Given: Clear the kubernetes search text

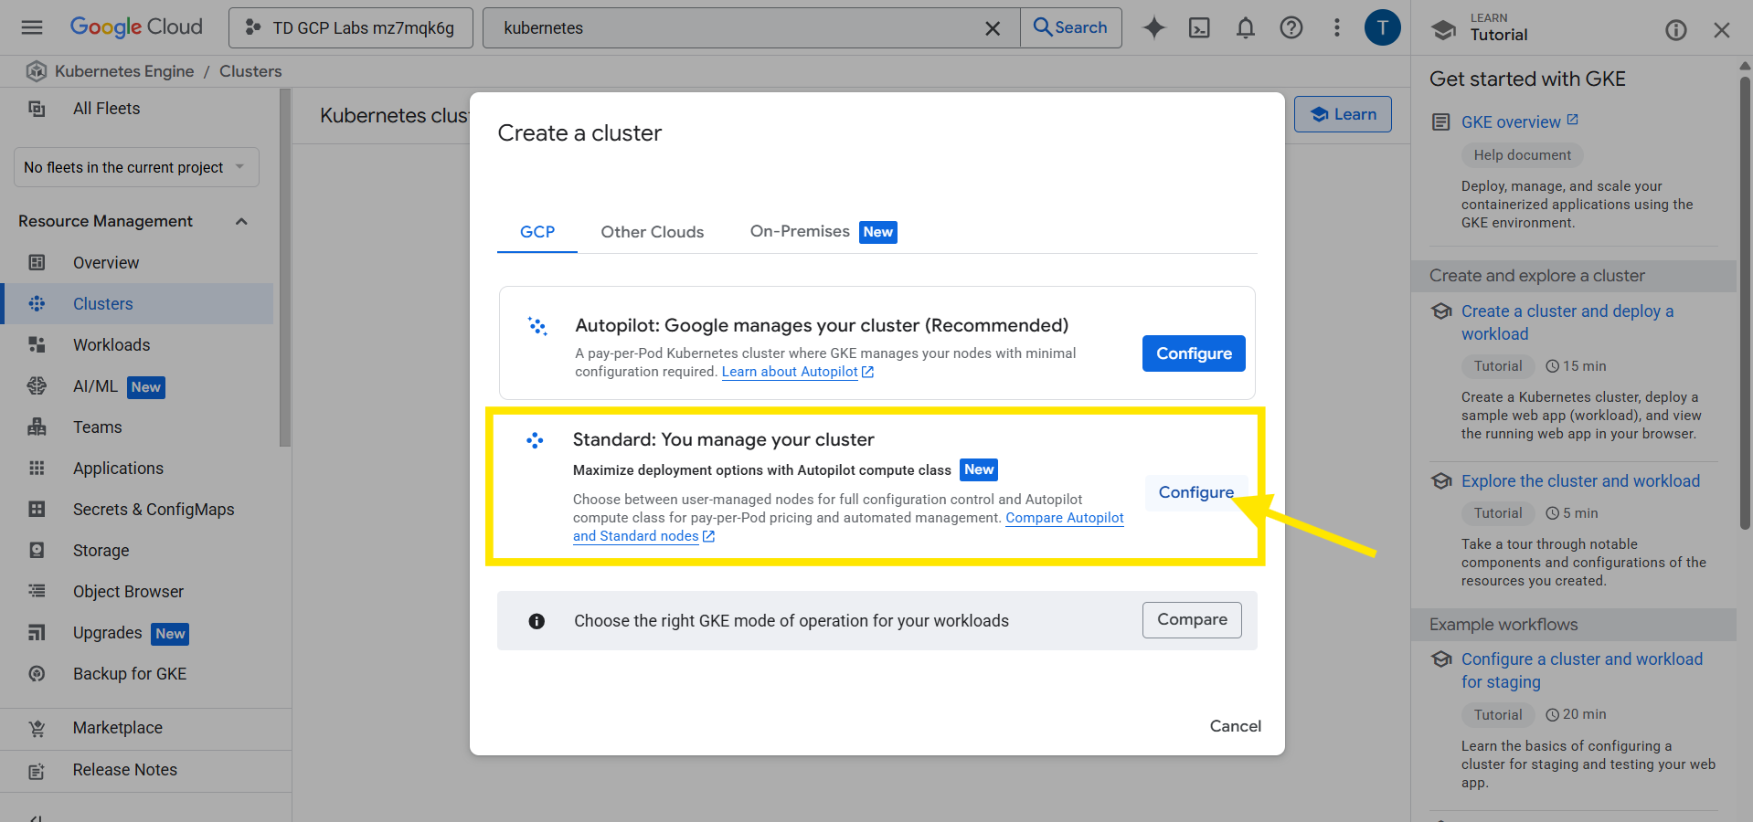Looking at the screenshot, I should point(992,28).
